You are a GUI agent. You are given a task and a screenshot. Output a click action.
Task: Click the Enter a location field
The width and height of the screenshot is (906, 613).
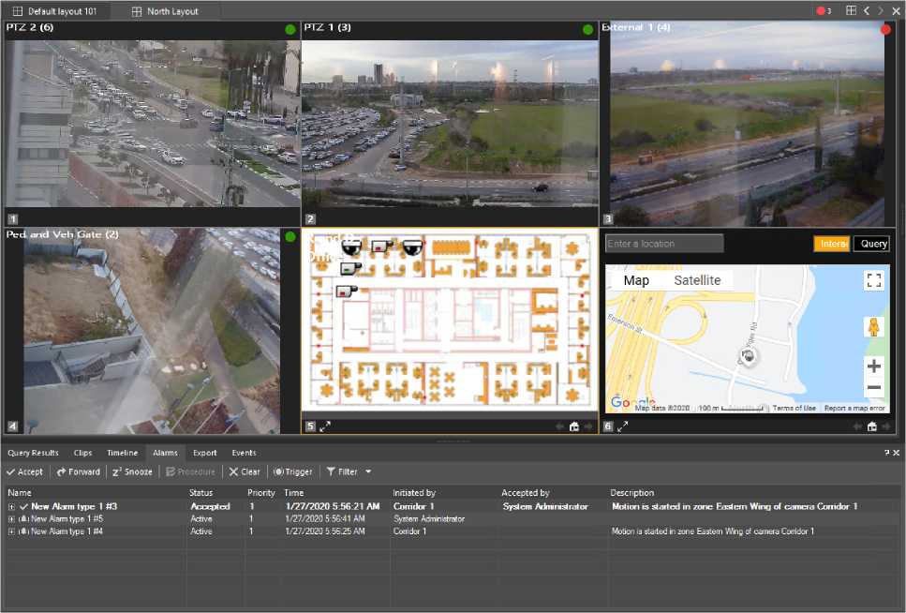pyautogui.click(x=664, y=244)
